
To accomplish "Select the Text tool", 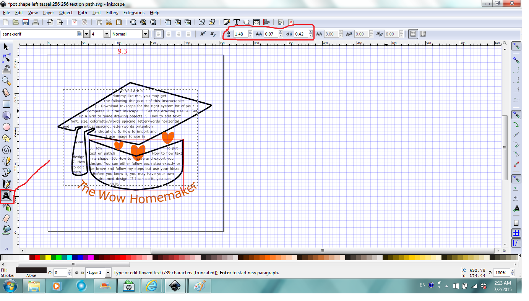I will 6,196.
